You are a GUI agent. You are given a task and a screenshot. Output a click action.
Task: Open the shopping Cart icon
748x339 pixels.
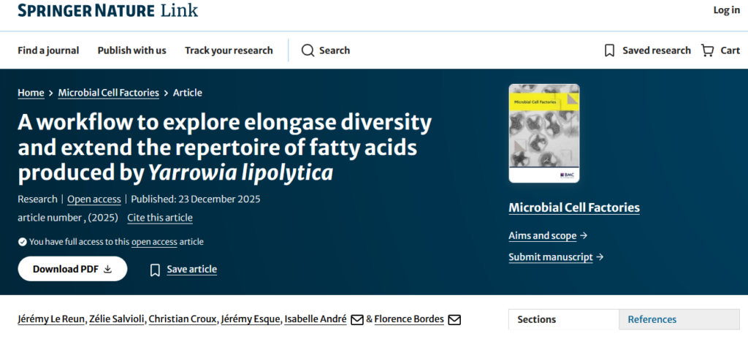point(707,50)
